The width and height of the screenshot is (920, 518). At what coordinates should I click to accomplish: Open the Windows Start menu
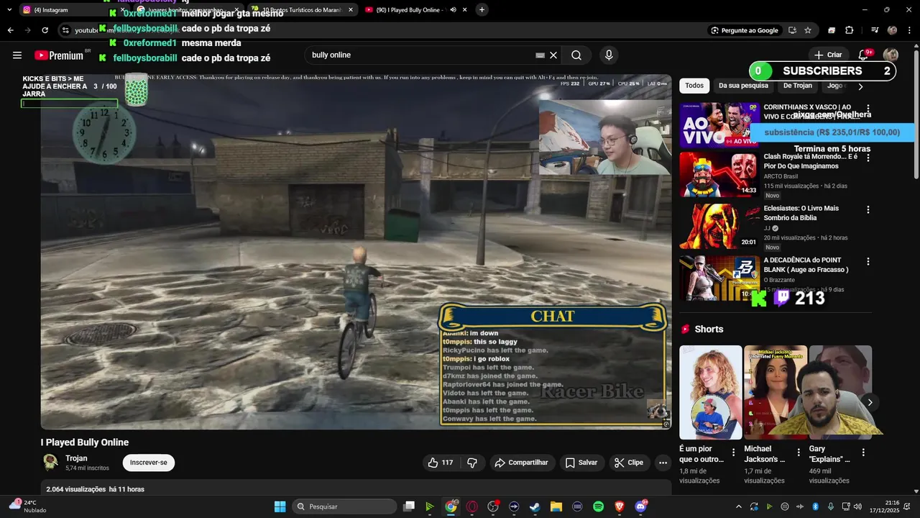pos(280,506)
